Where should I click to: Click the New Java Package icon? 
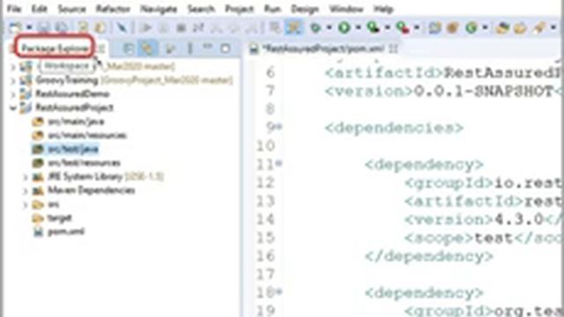click(452, 27)
